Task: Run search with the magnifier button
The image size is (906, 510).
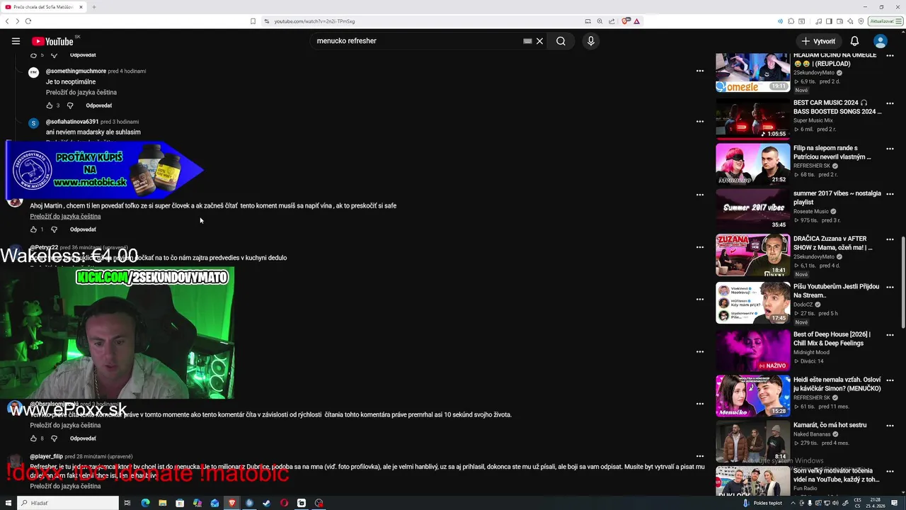Action: pyautogui.click(x=561, y=41)
